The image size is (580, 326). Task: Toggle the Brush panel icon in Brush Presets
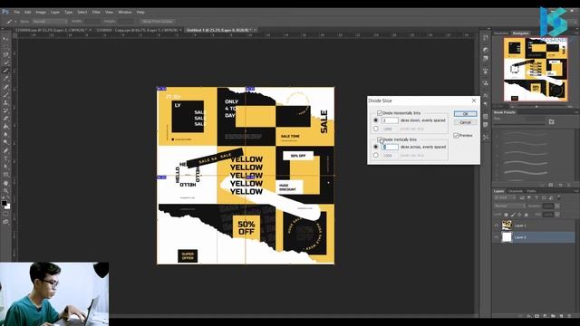tap(552, 121)
